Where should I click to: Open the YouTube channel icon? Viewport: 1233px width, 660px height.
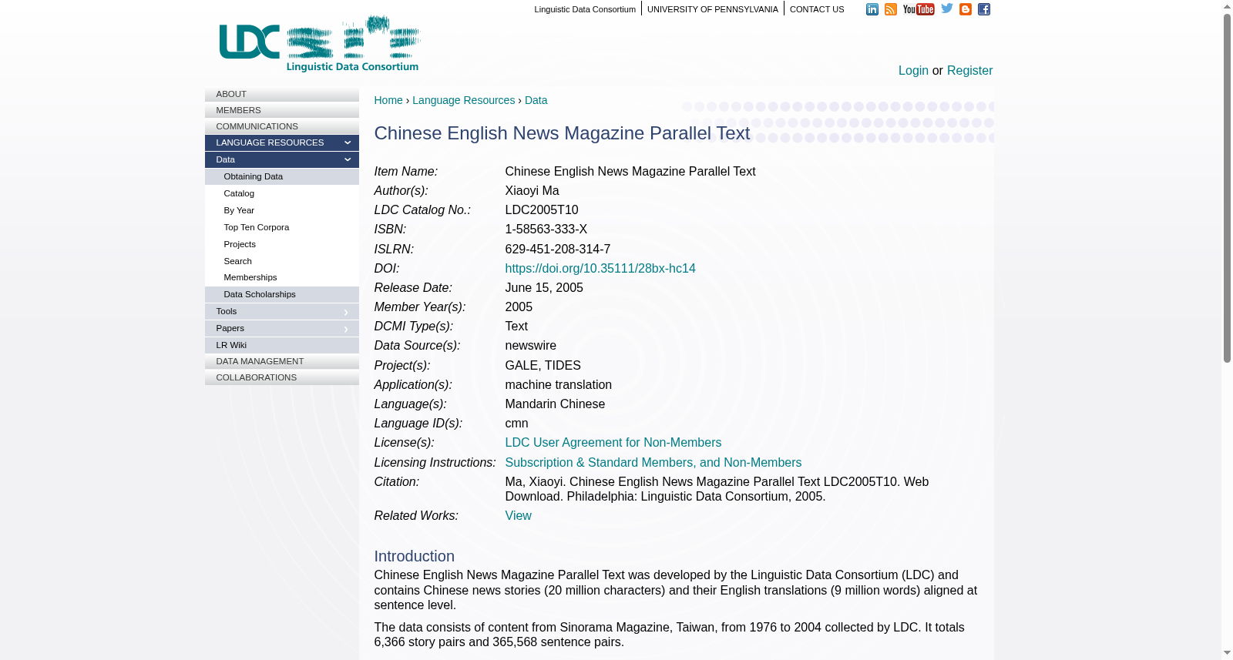click(x=919, y=9)
